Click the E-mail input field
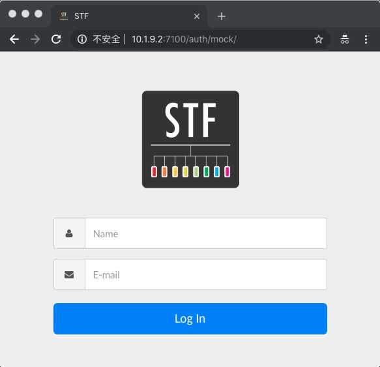The height and width of the screenshot is (367, 380). (x=206, y=274)
